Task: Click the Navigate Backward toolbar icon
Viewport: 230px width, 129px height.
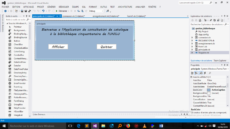Action: (5, 11)
